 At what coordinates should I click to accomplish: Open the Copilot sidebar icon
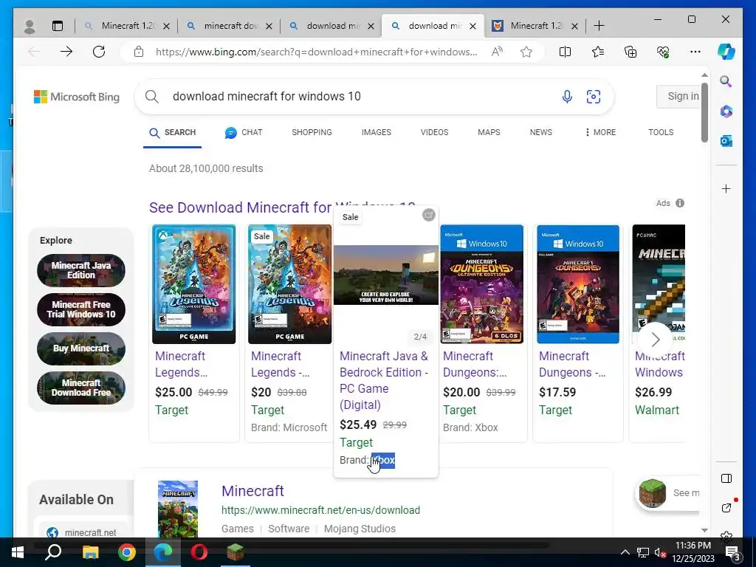[726, 52]
